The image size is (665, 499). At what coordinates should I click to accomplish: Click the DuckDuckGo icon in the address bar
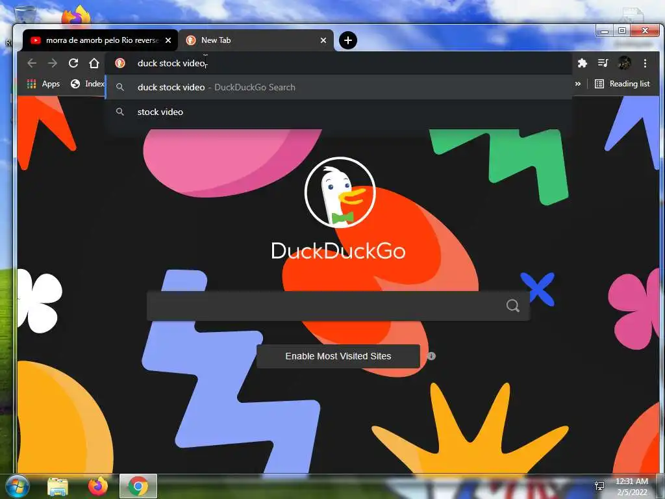click(x=120, y=63)
